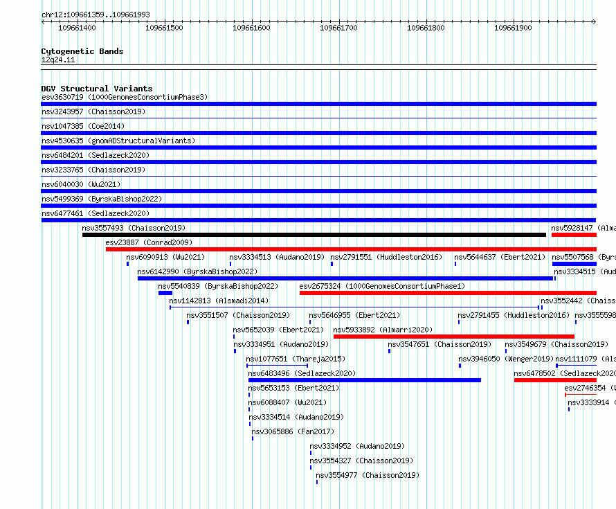Image resolution: width=616 pixels, height=509 pixels.
Task: Select the nsv3243957 (Chaisson2019) track label
Action: 93,111
